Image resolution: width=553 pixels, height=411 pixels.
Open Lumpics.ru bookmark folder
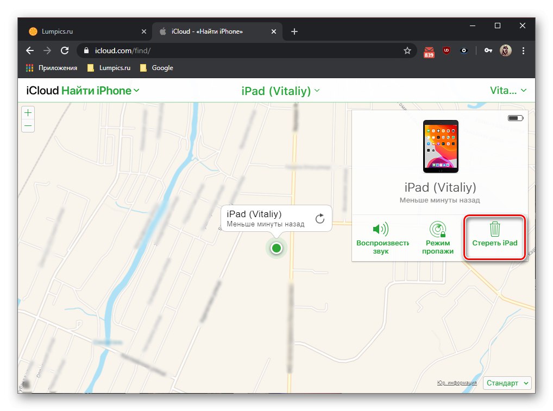(x=109, y=68)
